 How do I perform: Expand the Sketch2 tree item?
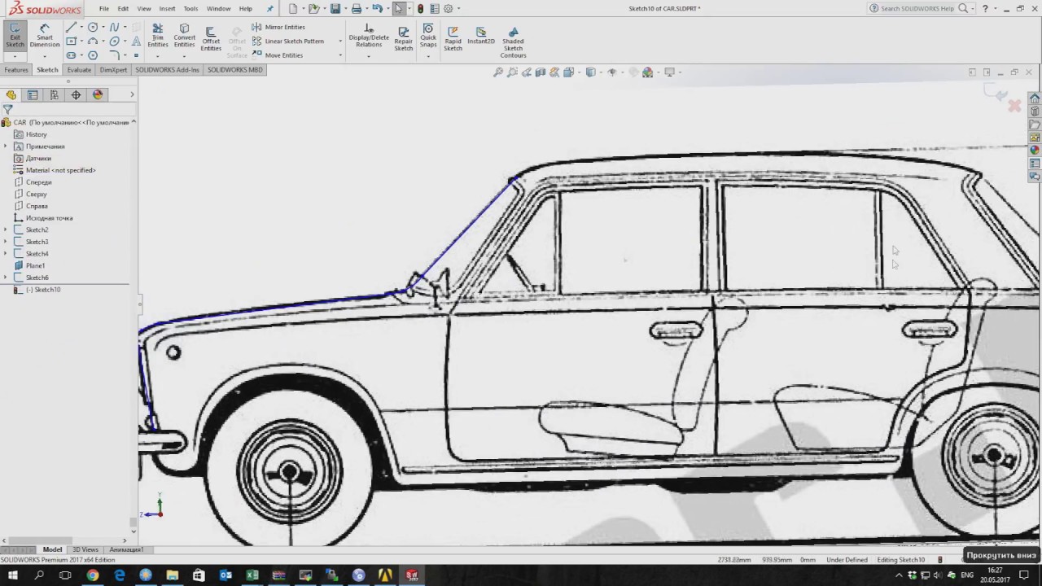tap(6, 230)
